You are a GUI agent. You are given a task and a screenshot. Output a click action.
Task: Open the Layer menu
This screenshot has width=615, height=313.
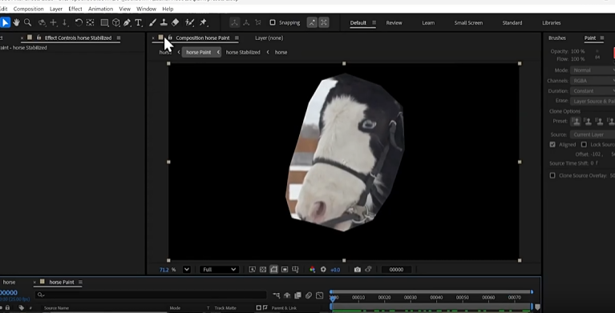click(56, 9)
